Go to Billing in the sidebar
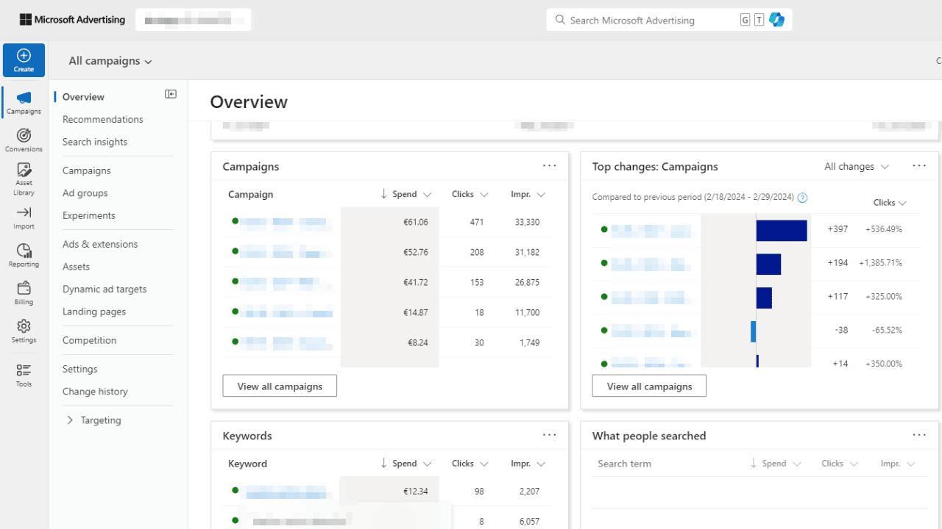The image size is (942, 529). 24,292
